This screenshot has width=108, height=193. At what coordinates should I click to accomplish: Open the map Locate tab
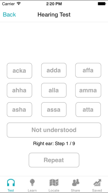[x=54, y=183]
